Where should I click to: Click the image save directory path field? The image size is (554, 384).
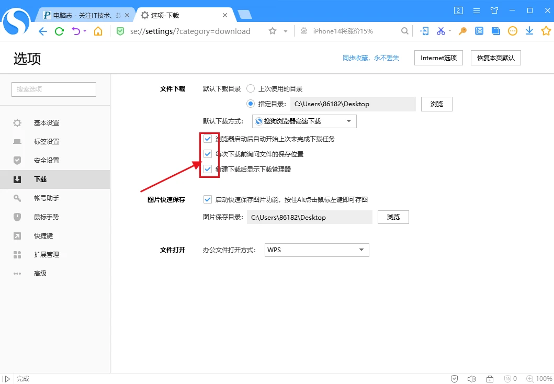click(310, 217)
